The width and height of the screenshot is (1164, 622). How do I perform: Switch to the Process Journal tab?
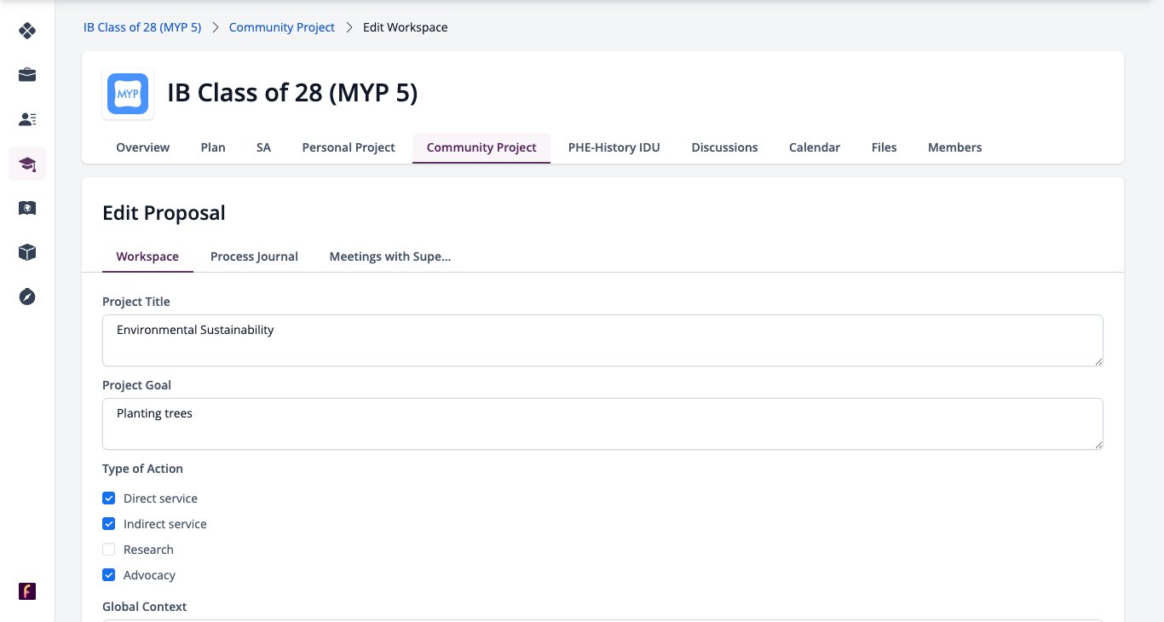254,256
